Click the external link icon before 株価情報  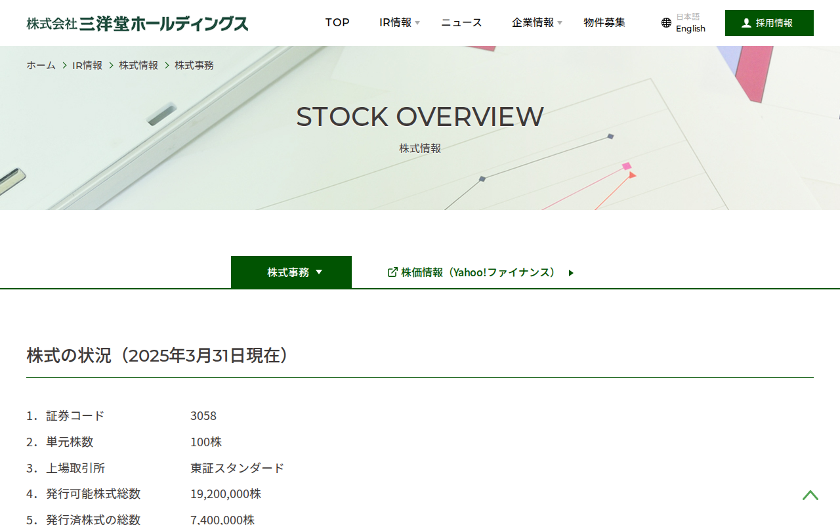(392, 272)
